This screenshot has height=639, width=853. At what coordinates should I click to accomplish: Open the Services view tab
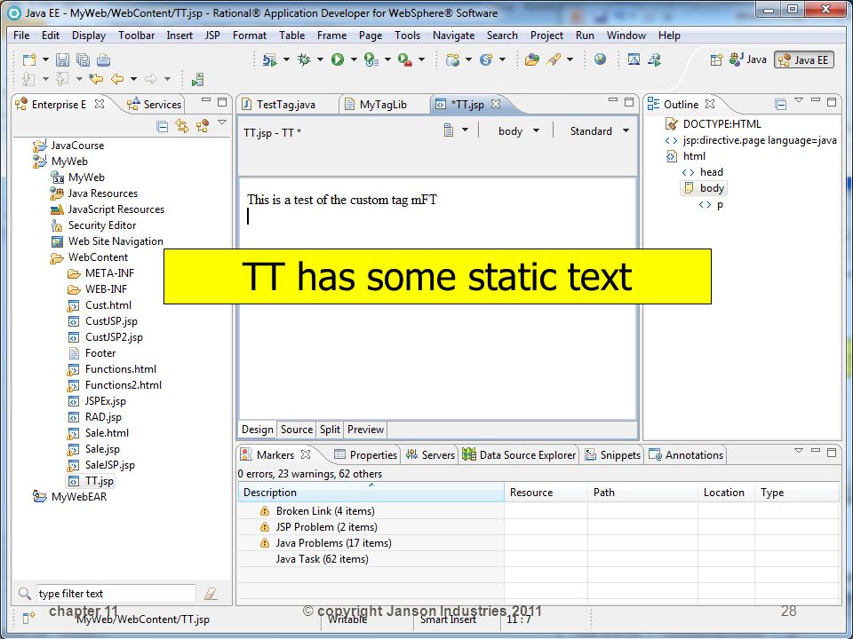[155, 105]
